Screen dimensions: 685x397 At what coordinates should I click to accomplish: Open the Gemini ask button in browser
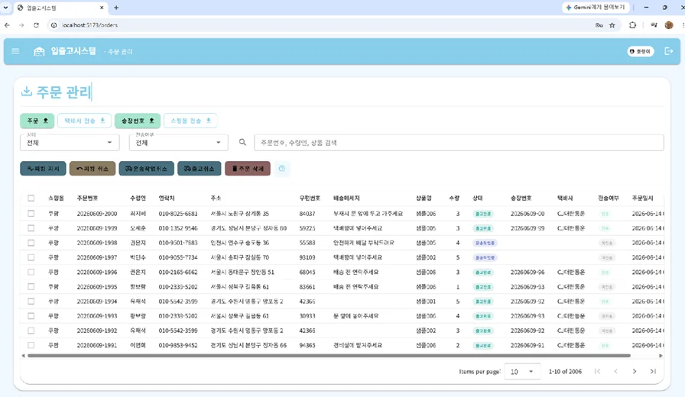596,8
